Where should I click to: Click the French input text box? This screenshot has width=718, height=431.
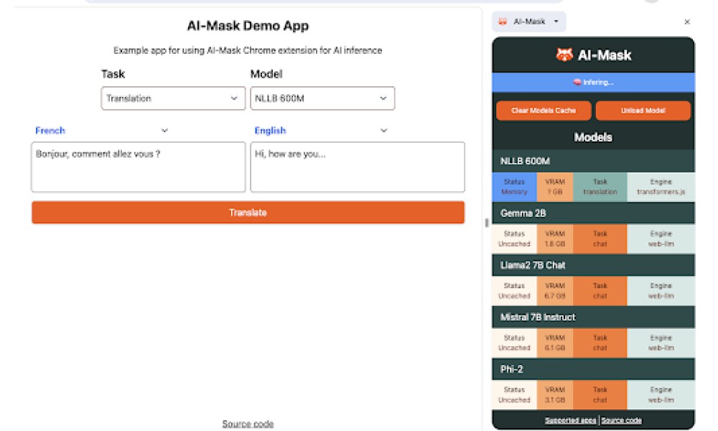click(x=138, y=167)
